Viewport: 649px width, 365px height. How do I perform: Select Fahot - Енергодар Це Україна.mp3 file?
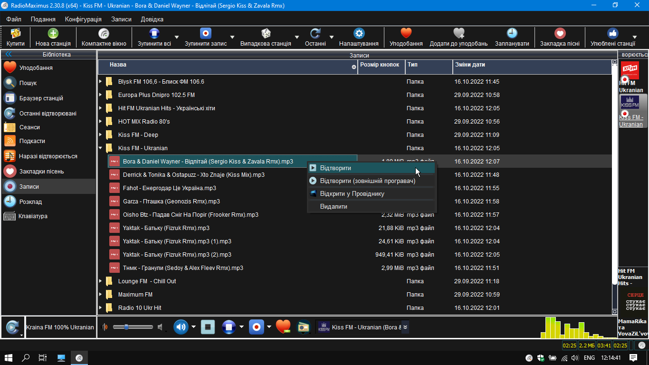click(x=170, y=188)
